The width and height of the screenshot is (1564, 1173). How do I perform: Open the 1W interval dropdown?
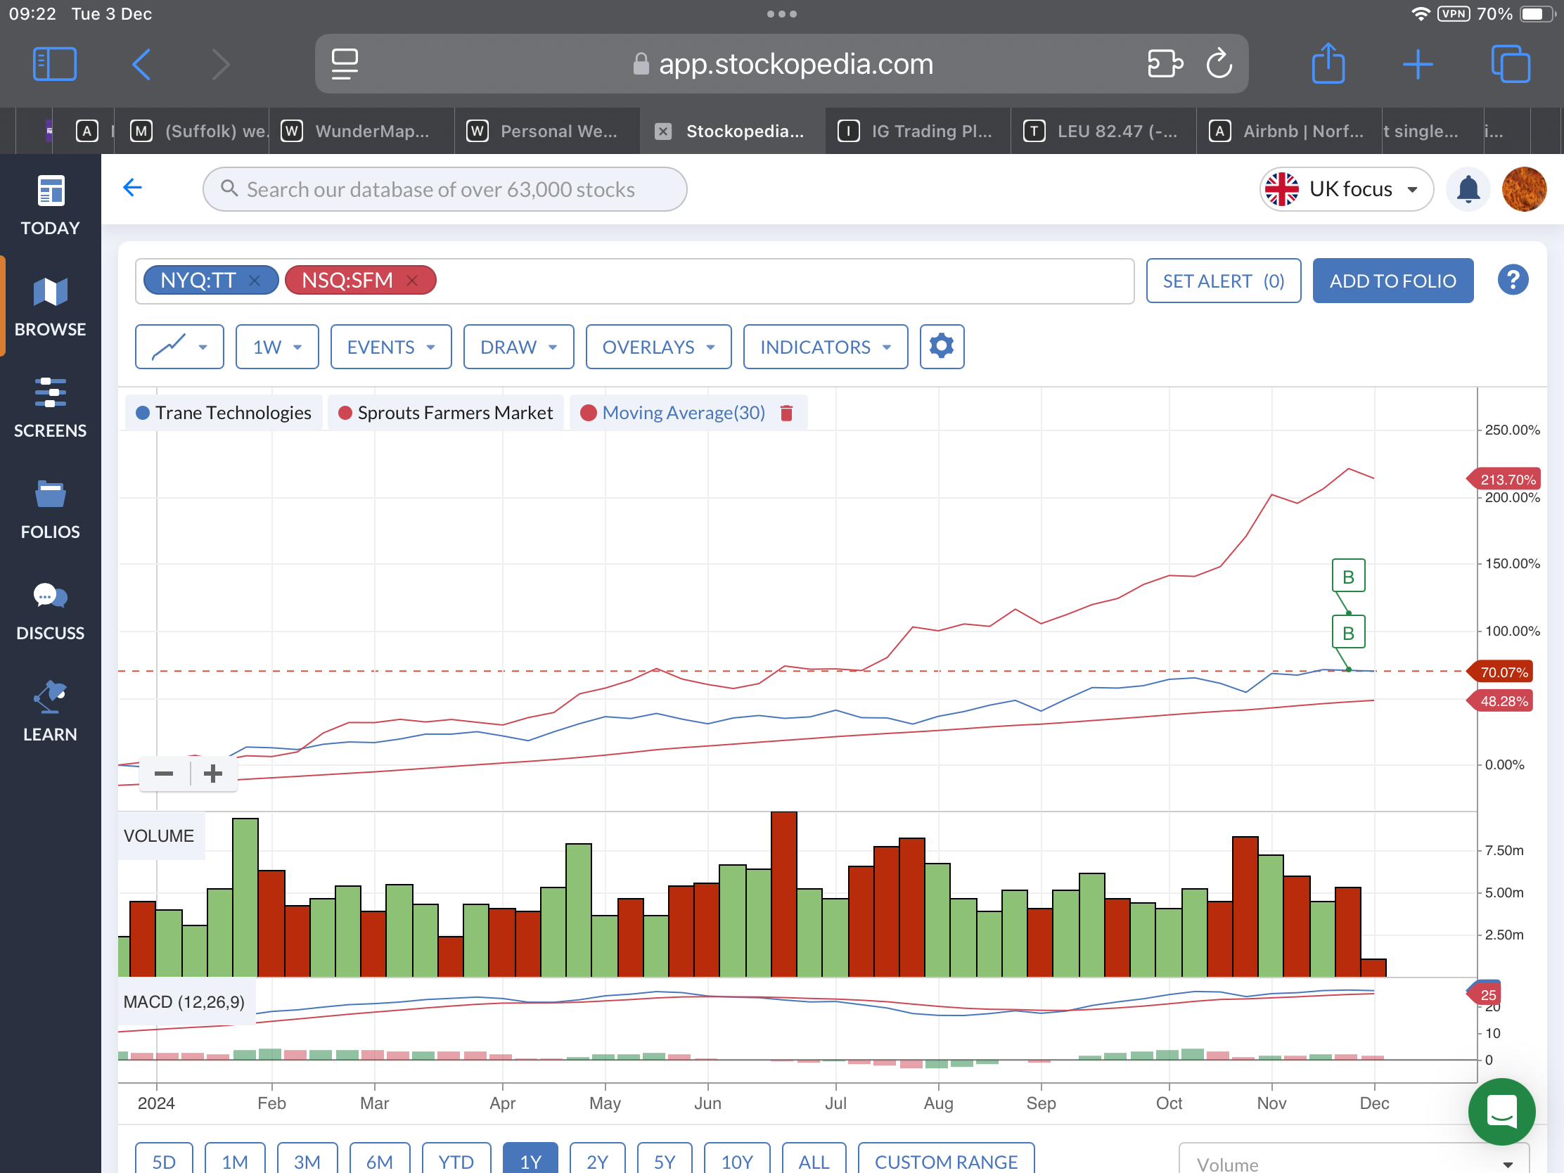277,347
